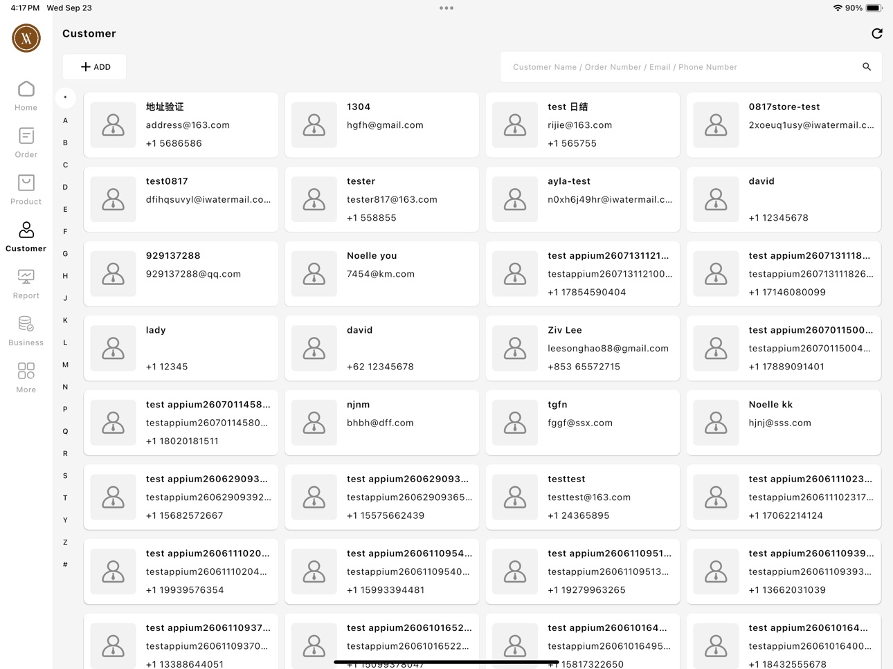Tap the Wi-Fi status icon
The height and width of the screenshot is (669, 893).
[838, 8]
